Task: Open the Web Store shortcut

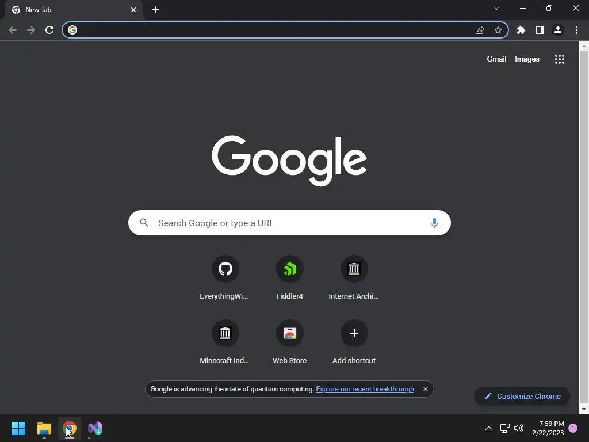Action: point(290,342)
